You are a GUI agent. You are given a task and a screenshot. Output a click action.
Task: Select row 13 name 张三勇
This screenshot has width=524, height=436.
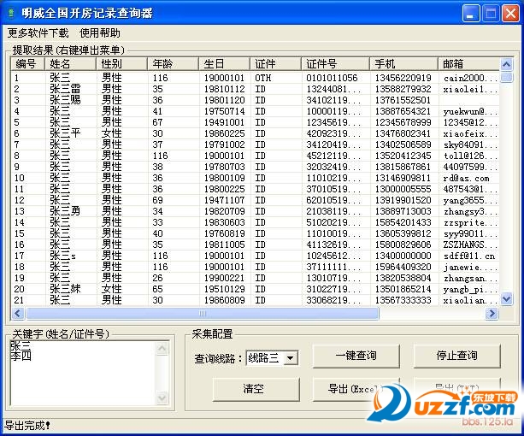[x=65, y=211]
